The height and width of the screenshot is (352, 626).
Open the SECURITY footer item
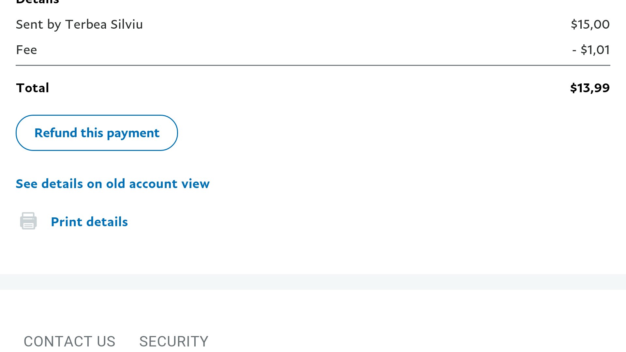pos(174,341)
